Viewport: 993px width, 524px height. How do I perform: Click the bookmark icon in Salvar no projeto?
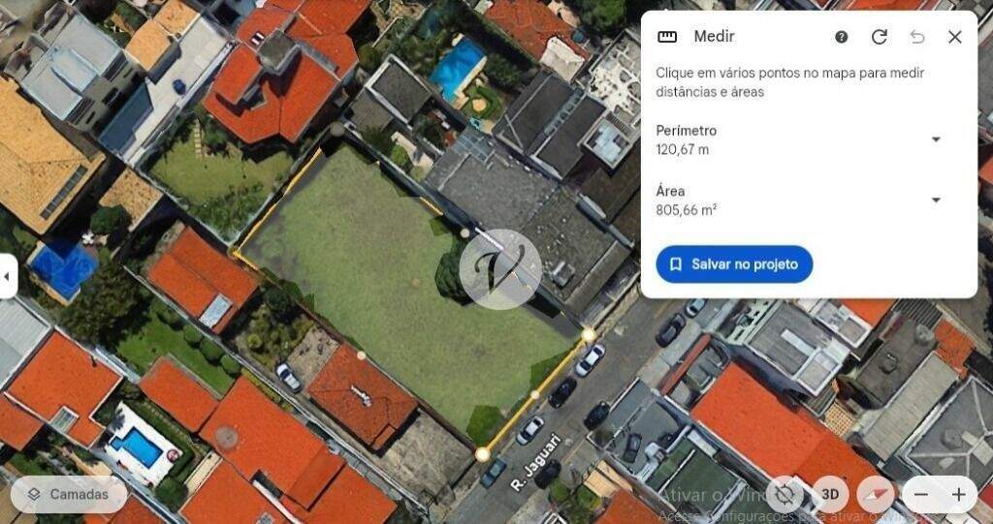675,263
